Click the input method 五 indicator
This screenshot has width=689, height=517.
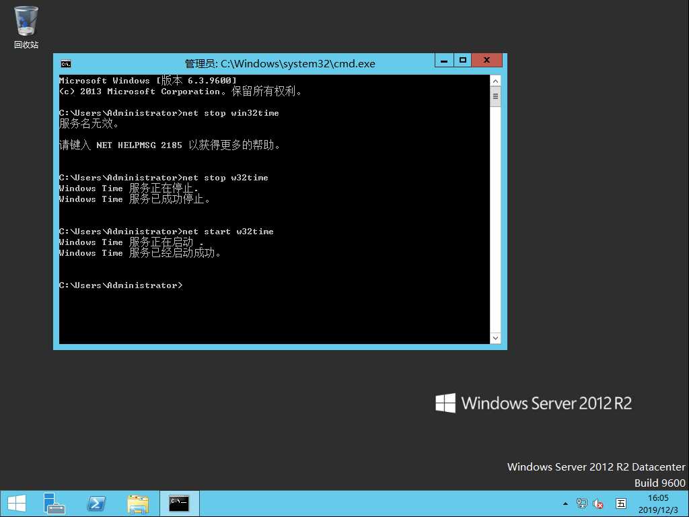coord(621,504)
